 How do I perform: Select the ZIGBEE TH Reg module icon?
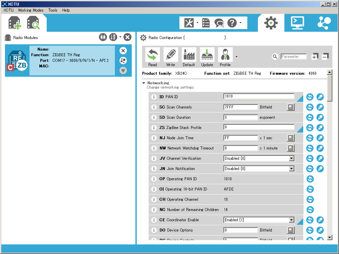click(x=17, y=61)
